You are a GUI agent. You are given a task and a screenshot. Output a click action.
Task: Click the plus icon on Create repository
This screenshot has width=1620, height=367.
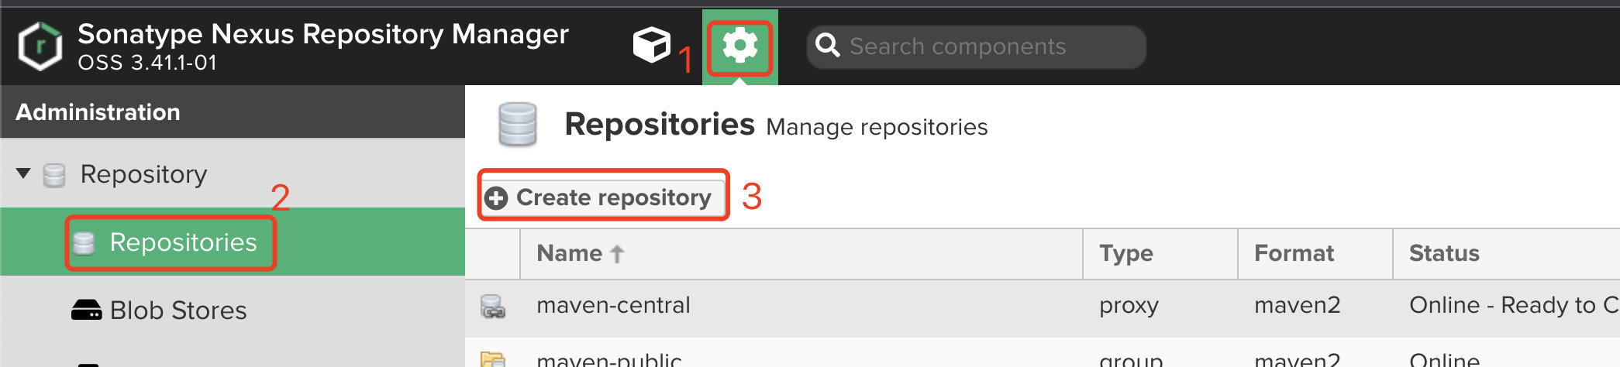pyautogui.click(x=496, y=198)
